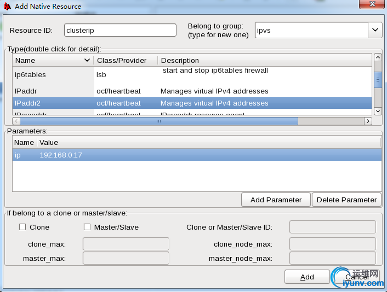The image size is (387, 292).
Task: Open the Belong to group dropdown arrow
Action: 375,30
